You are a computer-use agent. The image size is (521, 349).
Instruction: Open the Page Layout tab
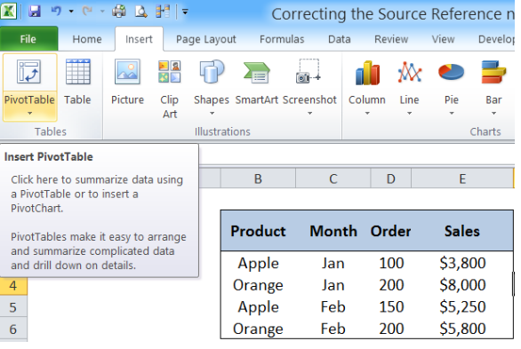pyautogui.click(x=206, y=39)
